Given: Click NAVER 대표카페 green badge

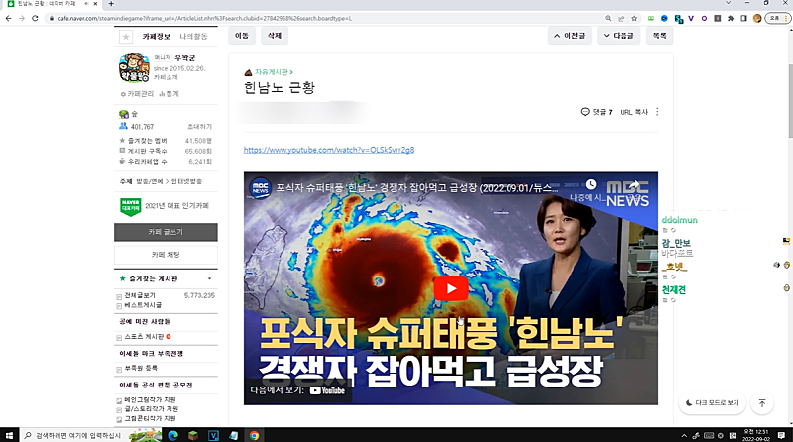Looking at the screenshot, I should 130,206.
